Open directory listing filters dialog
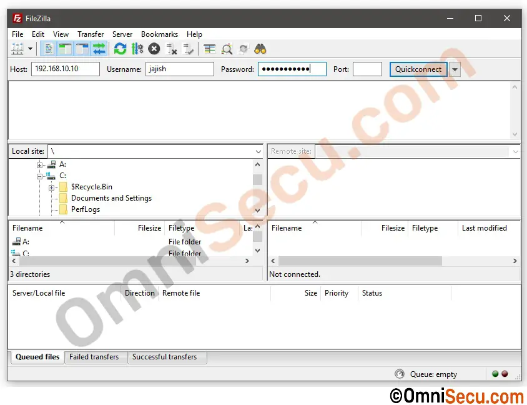This screenshot has height=405, width=527. (x=210, y=49)
